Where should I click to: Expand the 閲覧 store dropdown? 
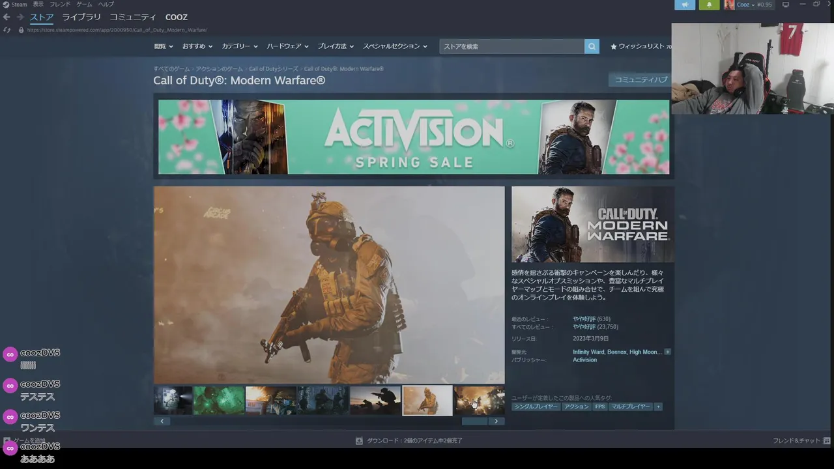[x=164, y=46]
